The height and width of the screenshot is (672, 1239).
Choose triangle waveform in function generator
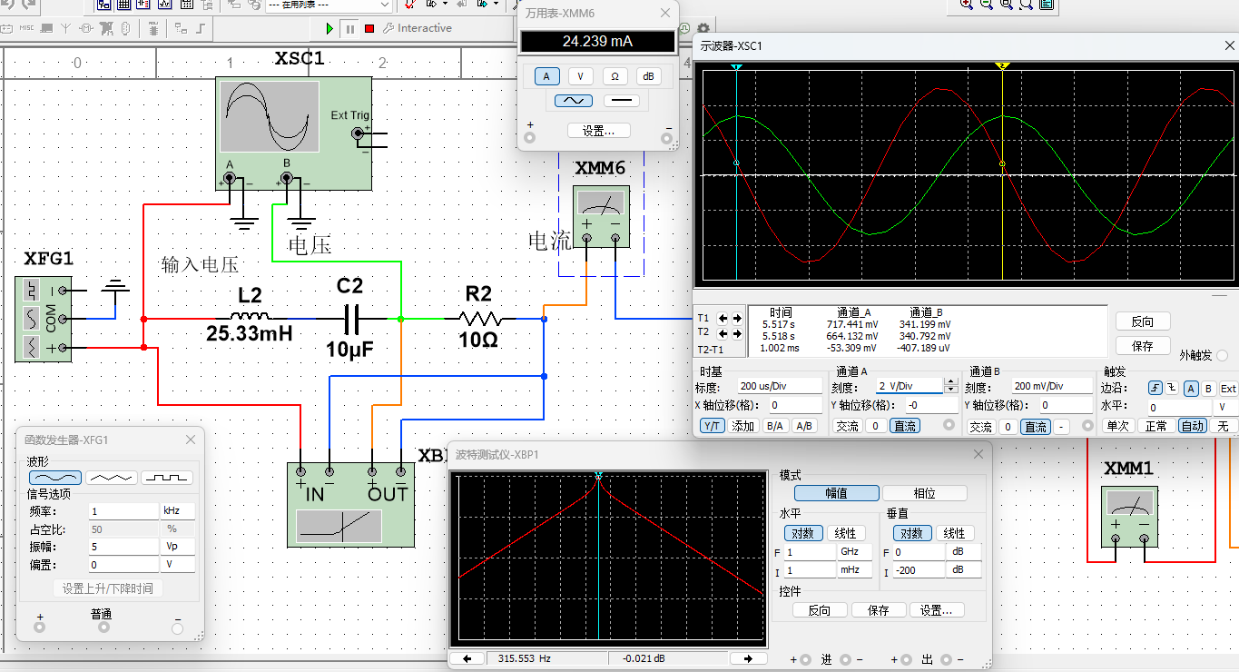coord(112,477)
